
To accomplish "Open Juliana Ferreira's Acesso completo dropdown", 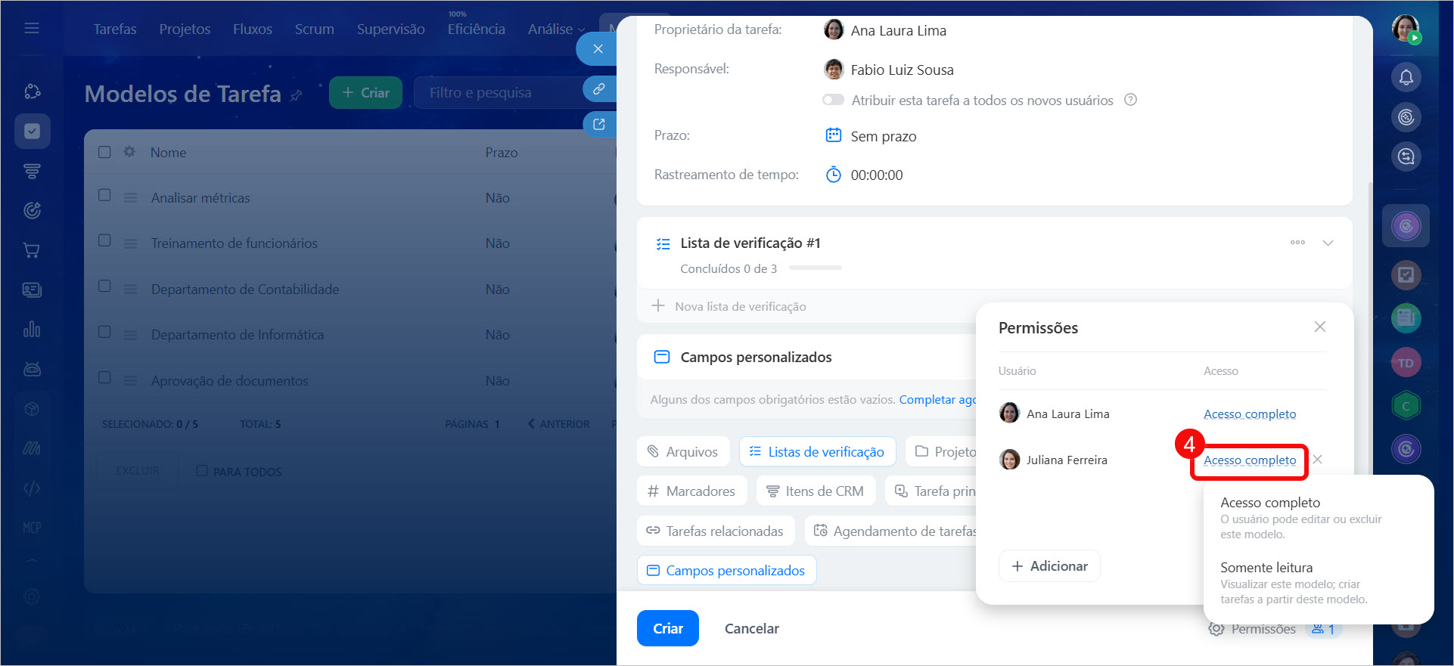I will (1249, 460).
